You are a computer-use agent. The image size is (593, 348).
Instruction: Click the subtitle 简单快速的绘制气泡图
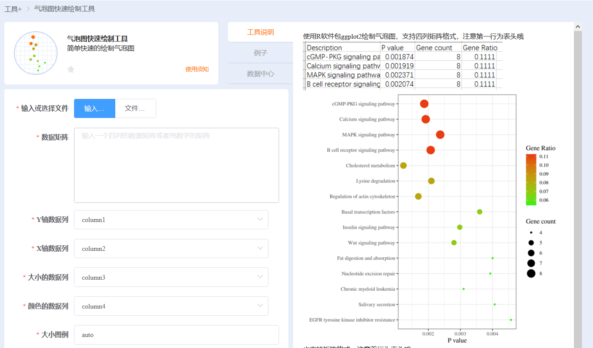coord(101,48)
